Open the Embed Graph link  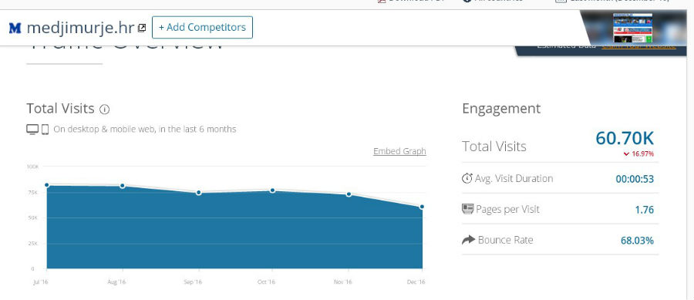click(399, 151)
